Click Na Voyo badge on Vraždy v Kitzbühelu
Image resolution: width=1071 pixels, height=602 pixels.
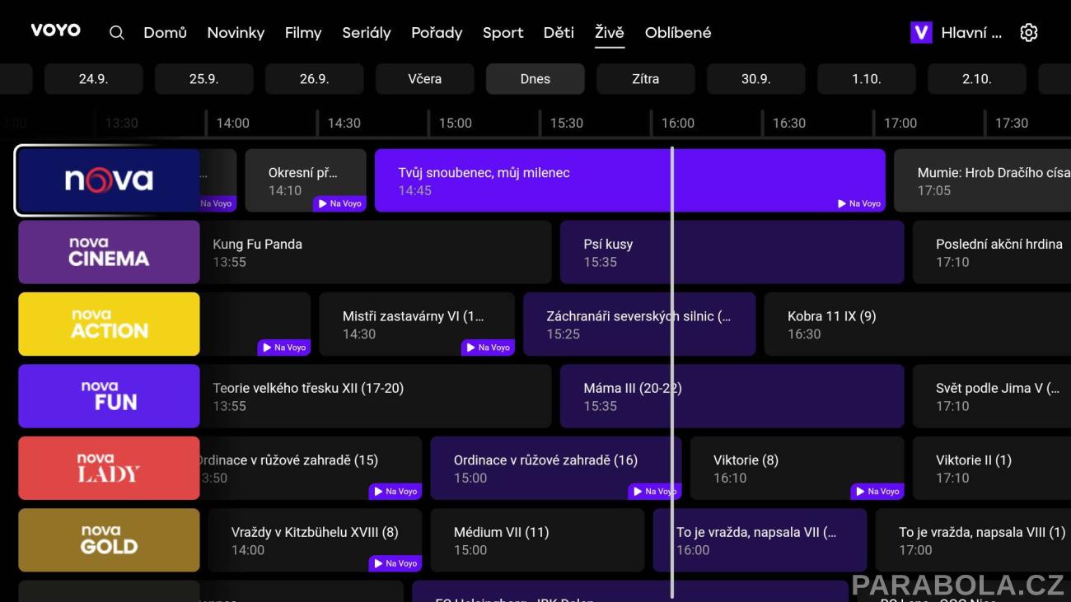395,563
